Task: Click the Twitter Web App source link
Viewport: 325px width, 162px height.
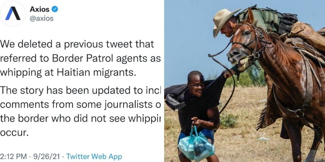Action: tap(94, 156)
